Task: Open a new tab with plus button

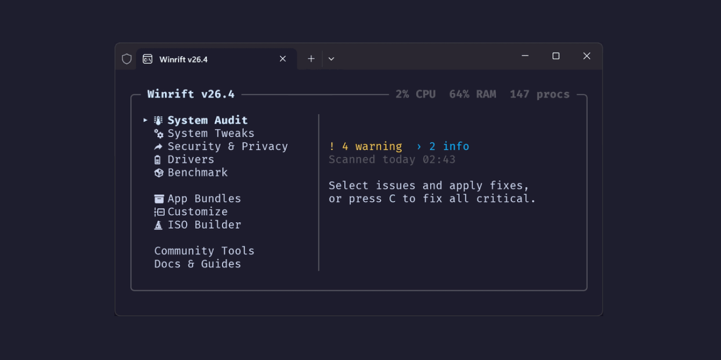Action: pyautogui.click(x=311, y=59)
